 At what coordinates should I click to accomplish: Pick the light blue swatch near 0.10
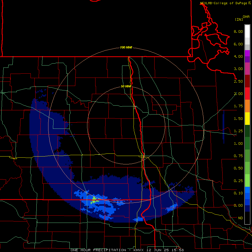coord(247,190)
